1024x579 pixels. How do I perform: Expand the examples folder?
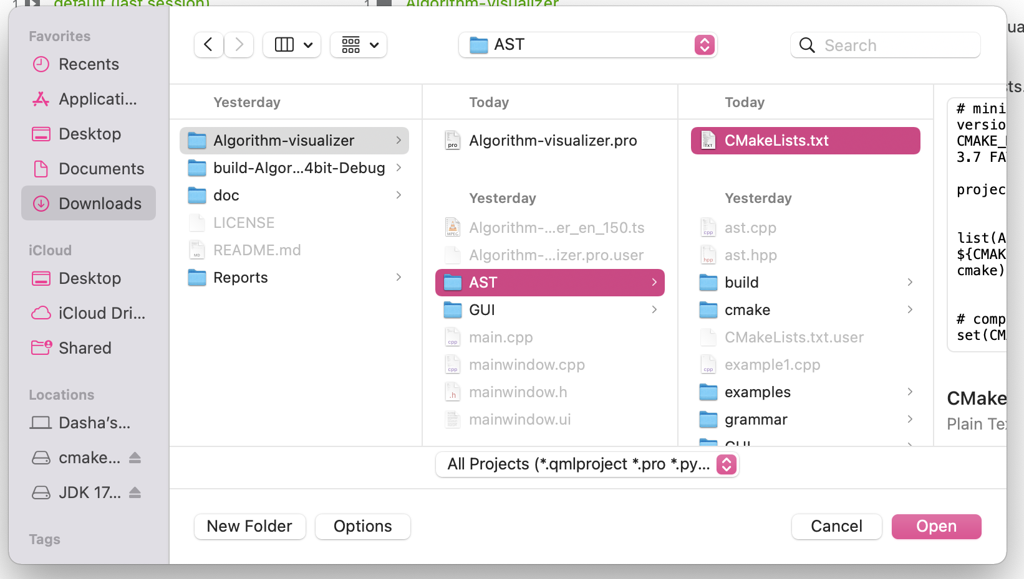click(x=910, y=392)
